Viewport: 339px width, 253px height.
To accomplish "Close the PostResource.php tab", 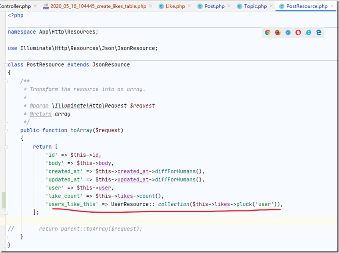I will [x=332, y=6].
